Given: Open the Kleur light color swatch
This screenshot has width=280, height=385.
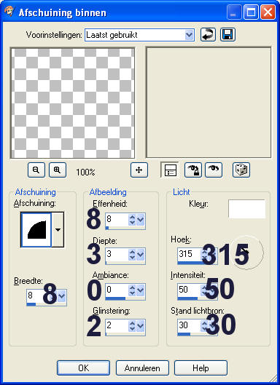Looking at the screenshot, I should click(246, 209).
